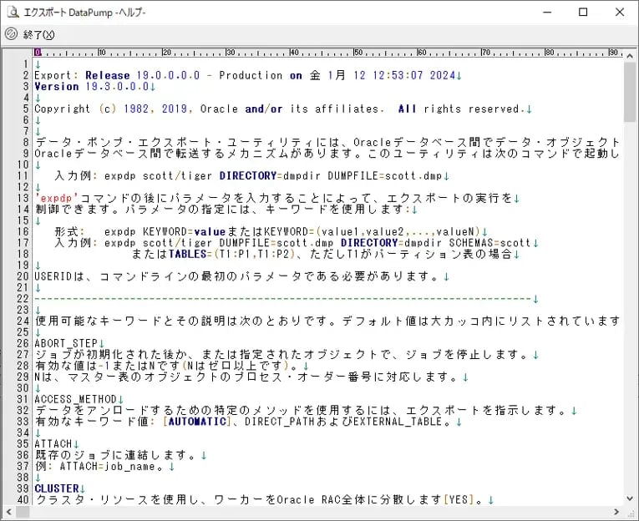639x521 pixels.
Task: Close the エクスポート DataPump help window
Action: click(x=620, y=12)
